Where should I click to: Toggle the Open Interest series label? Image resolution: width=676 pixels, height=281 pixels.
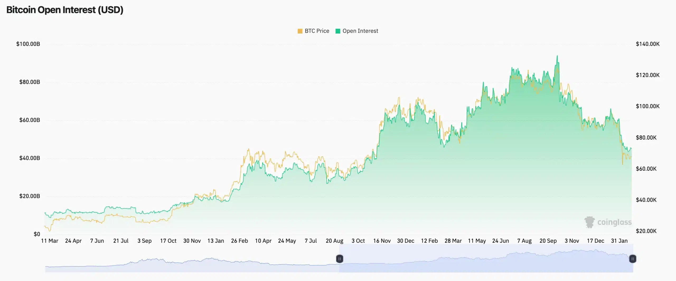click(360, 31)
